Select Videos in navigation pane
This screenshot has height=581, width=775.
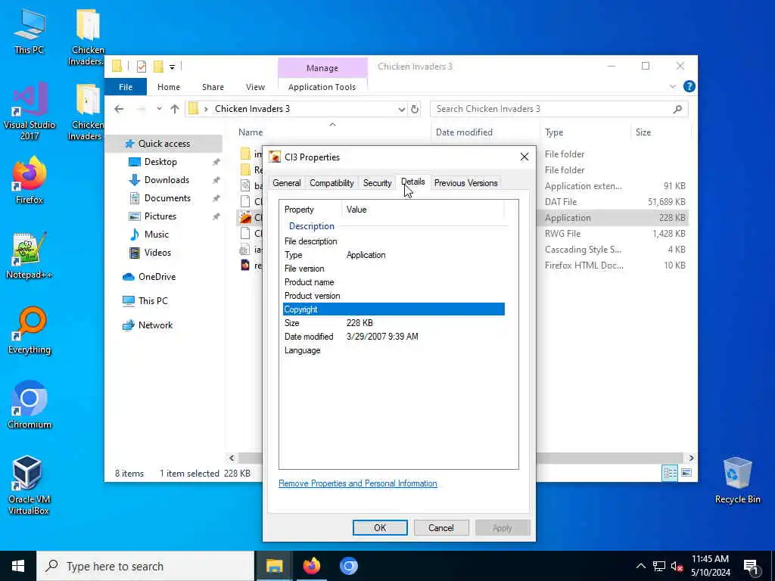[x=157, y=253]
